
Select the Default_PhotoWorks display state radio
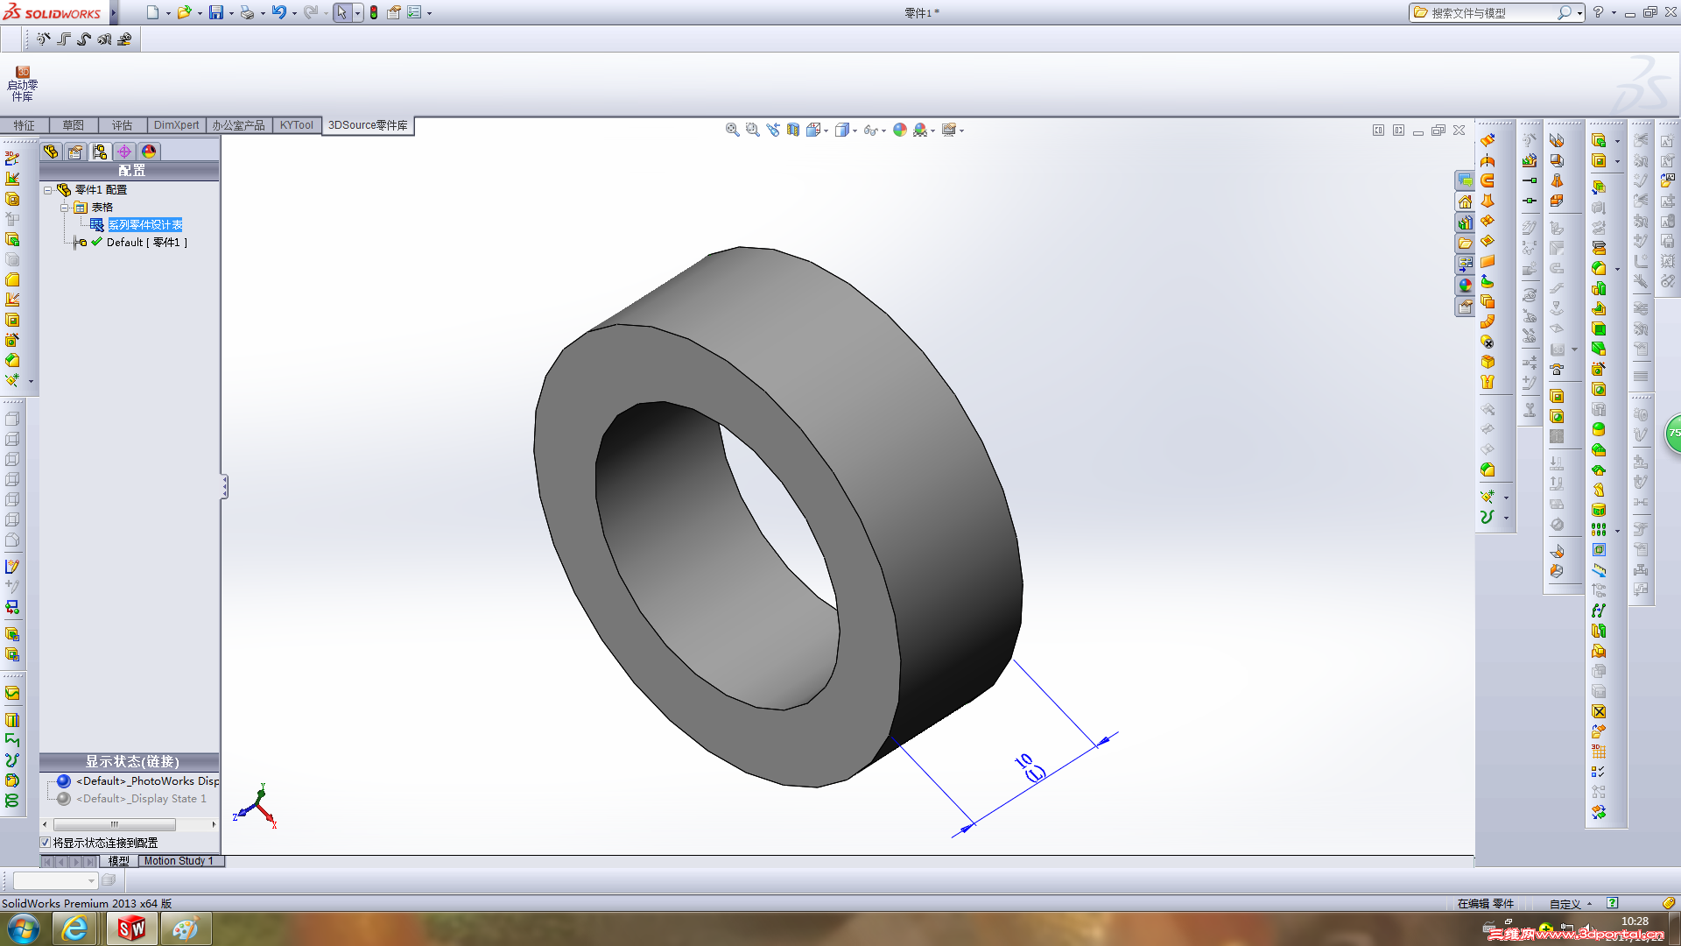(64, 781)
